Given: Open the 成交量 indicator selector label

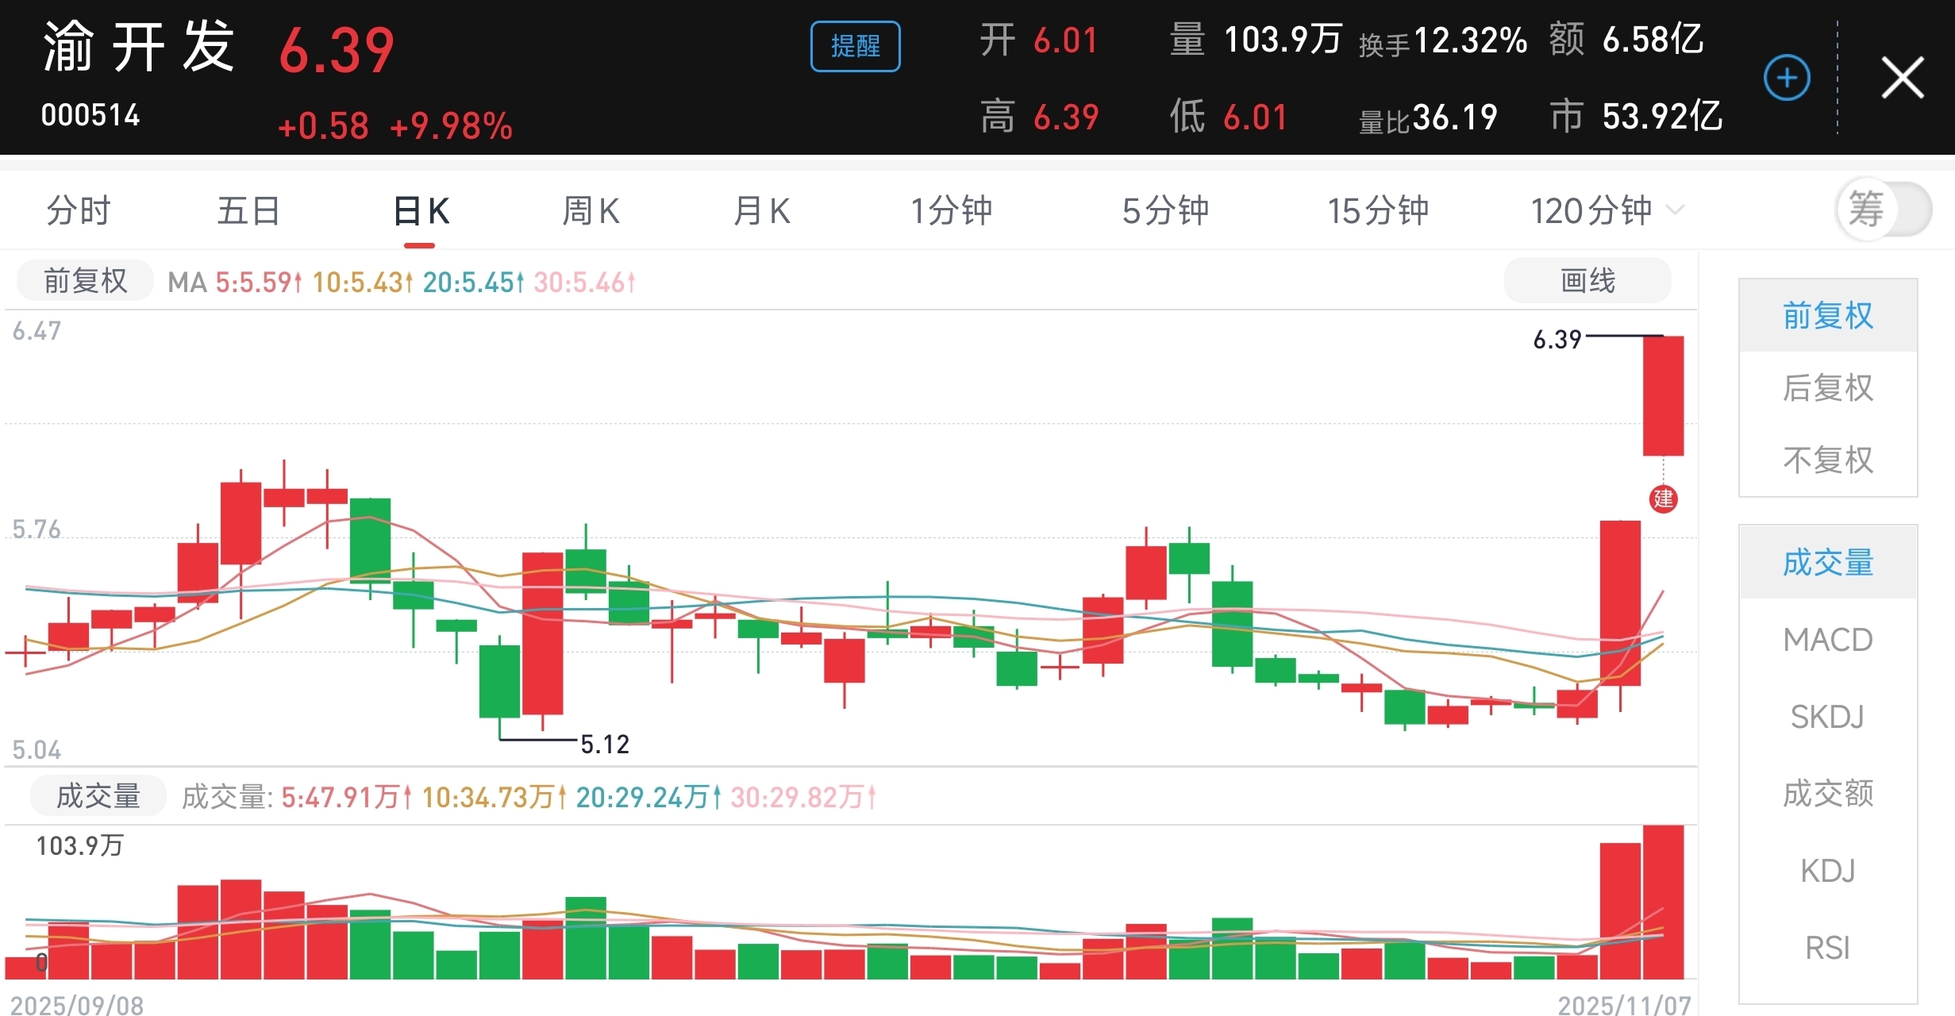Looking at the screenshot, I should (98, 796).
